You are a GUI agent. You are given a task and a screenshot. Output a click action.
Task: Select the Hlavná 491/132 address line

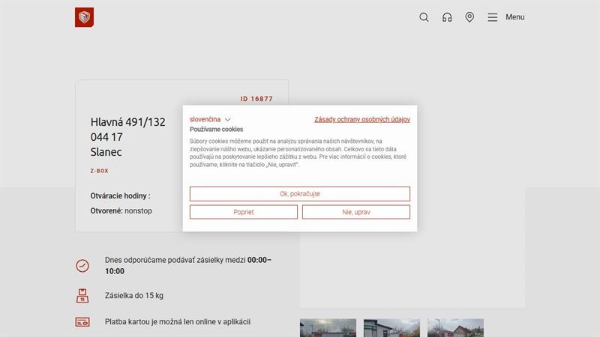[x=127, y=122]
